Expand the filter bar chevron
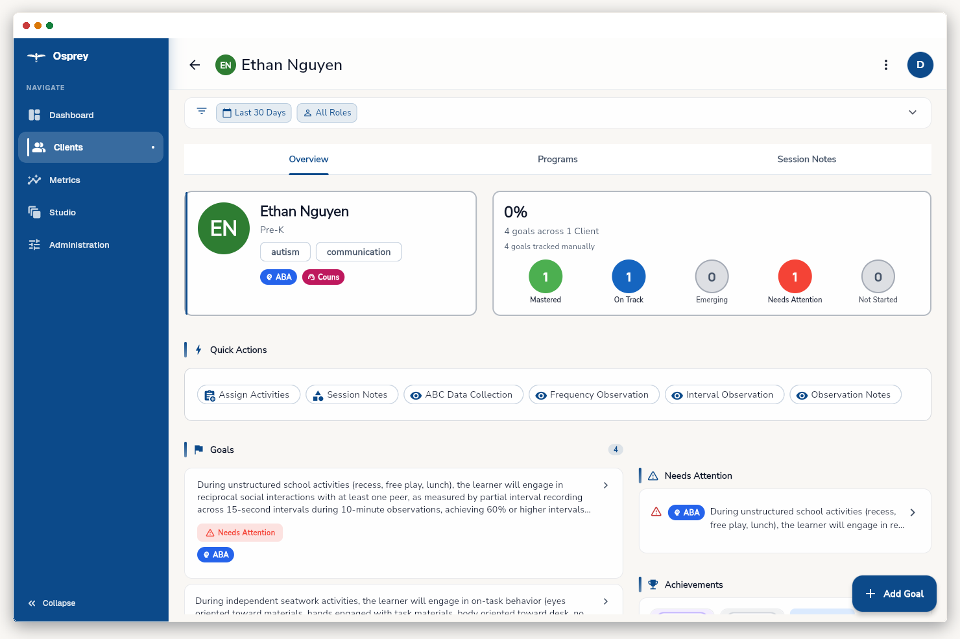This screenshot has height=639, width=960. pos(913,112)
